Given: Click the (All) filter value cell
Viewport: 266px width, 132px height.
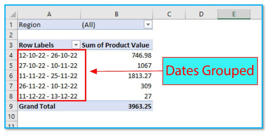Looking at the screenshot, I should [116, 25].
